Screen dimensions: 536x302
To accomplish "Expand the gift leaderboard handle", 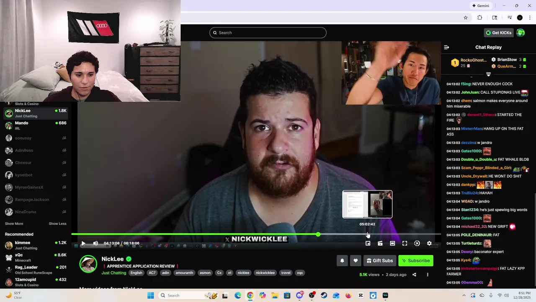I will click(488, 74).
